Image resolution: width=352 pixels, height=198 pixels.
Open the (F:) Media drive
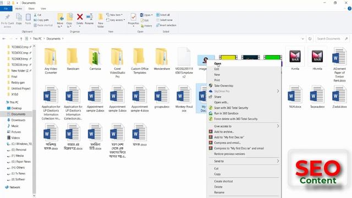point(18,156)
